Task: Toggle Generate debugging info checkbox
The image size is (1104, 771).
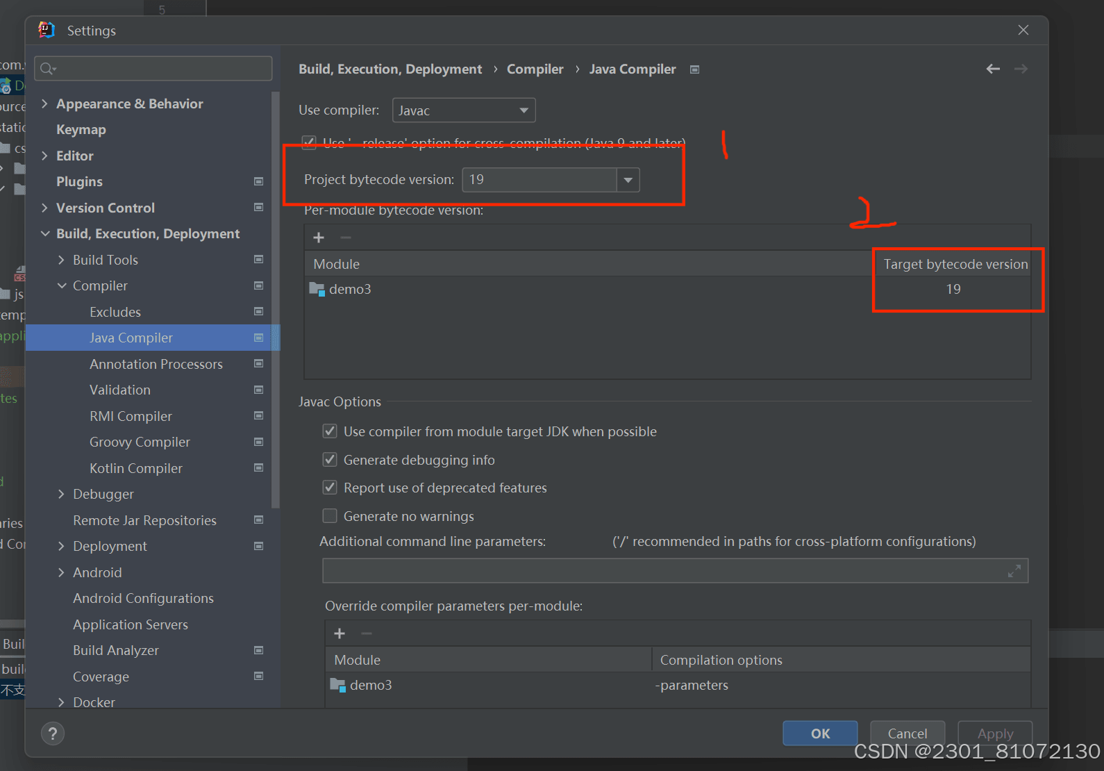Action: coord(330,460)
